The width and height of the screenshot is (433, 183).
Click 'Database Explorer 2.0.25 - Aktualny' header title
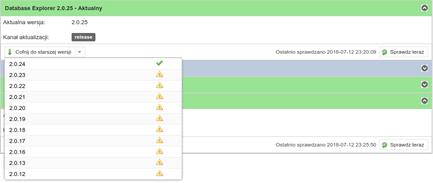pos(53,8)
